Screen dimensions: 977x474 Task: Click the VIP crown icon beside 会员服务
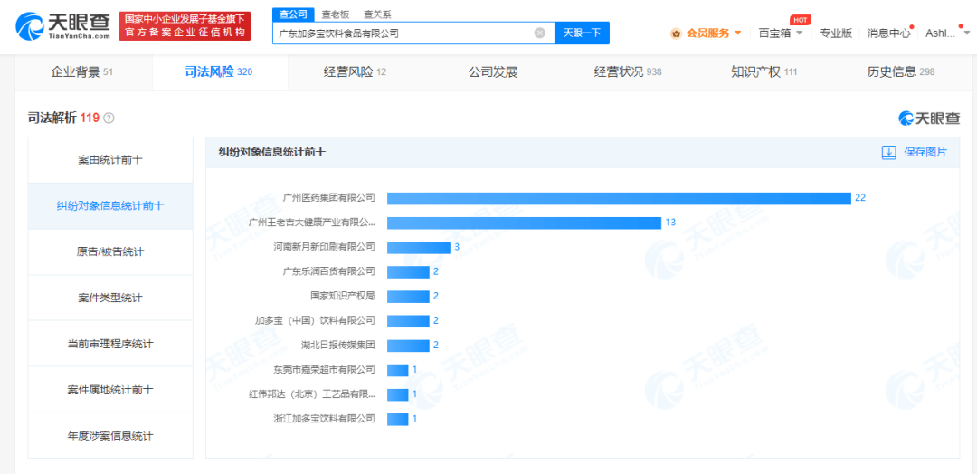coord(676,33)
